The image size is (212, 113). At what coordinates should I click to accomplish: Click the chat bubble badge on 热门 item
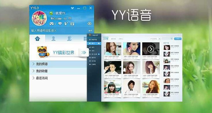(x=99, y=43)
